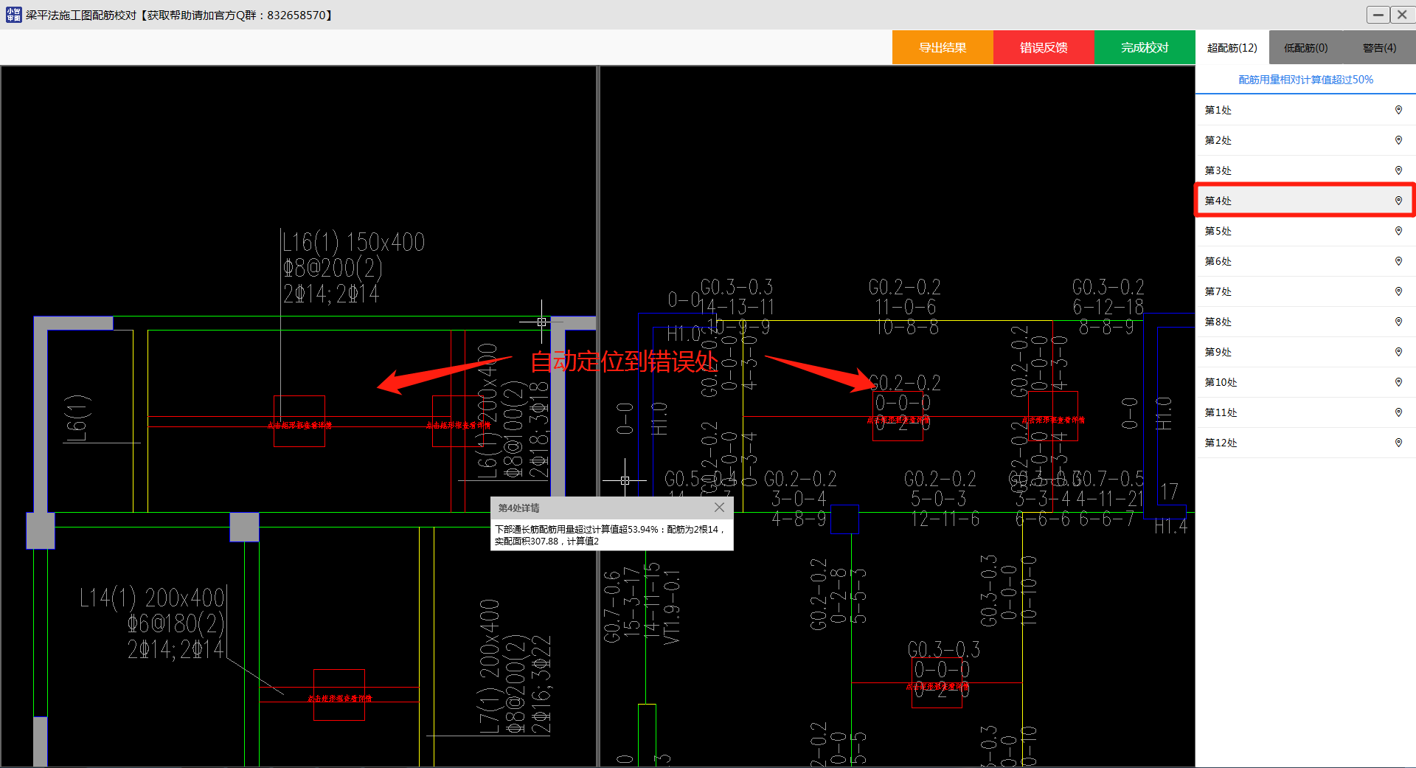Click the app logo icon in title bar
This screenshot has width=1416, height=768.
click(x=13, y=15)
